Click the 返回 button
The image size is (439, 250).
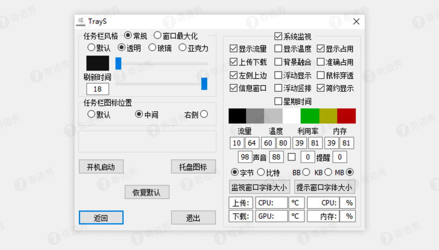[101, 217]
